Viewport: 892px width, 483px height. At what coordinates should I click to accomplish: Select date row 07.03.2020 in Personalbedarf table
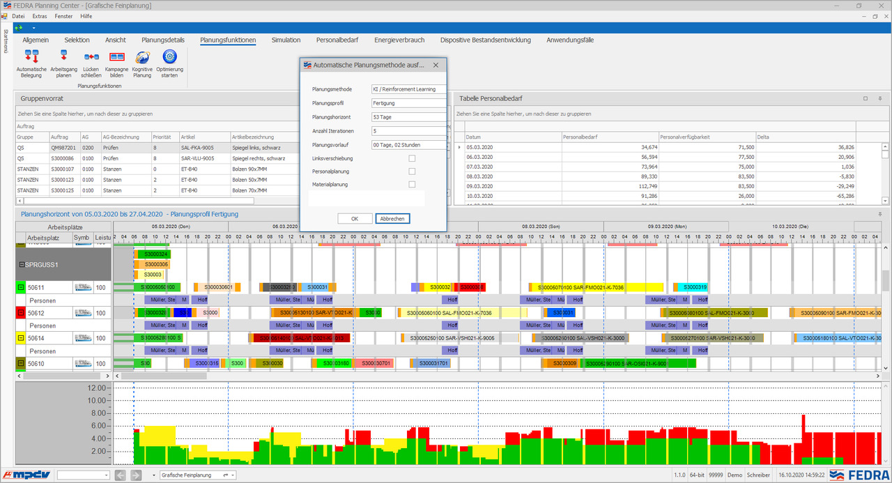point(660,167)
